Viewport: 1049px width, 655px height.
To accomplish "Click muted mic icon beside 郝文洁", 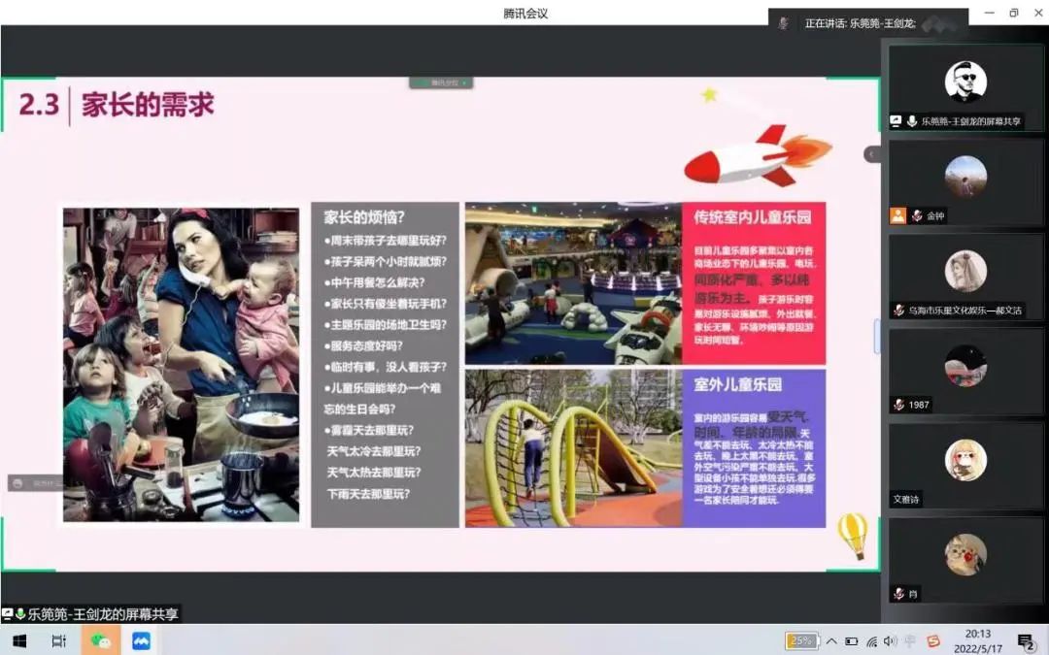I will click(x=899, y=311).
